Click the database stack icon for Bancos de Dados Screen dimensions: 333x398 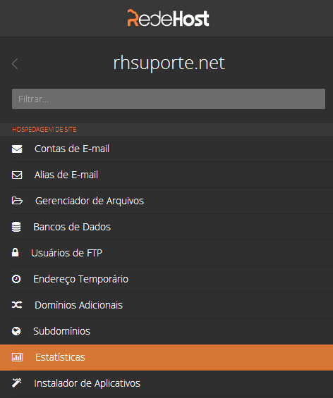(16, 227)
